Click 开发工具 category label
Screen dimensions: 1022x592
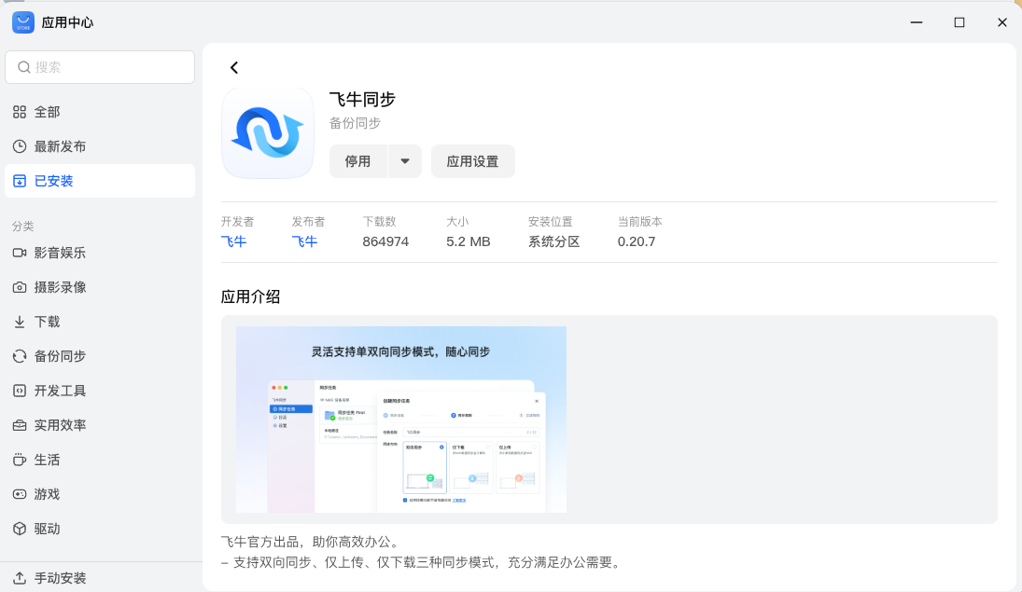[60, 391]
